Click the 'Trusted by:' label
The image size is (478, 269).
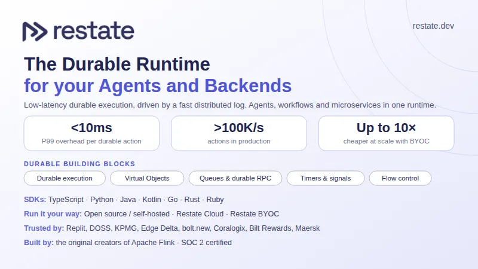(x=44, y=228)
